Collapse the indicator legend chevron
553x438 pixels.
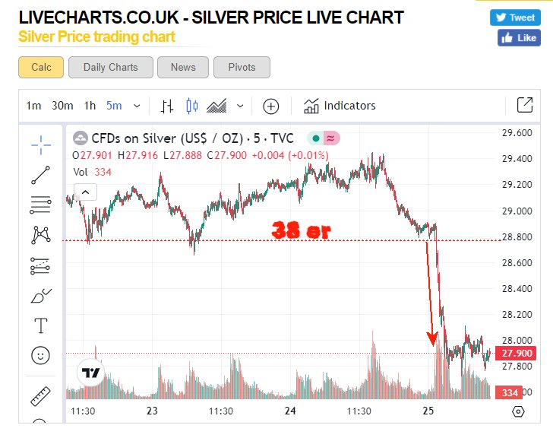point(84,192)
